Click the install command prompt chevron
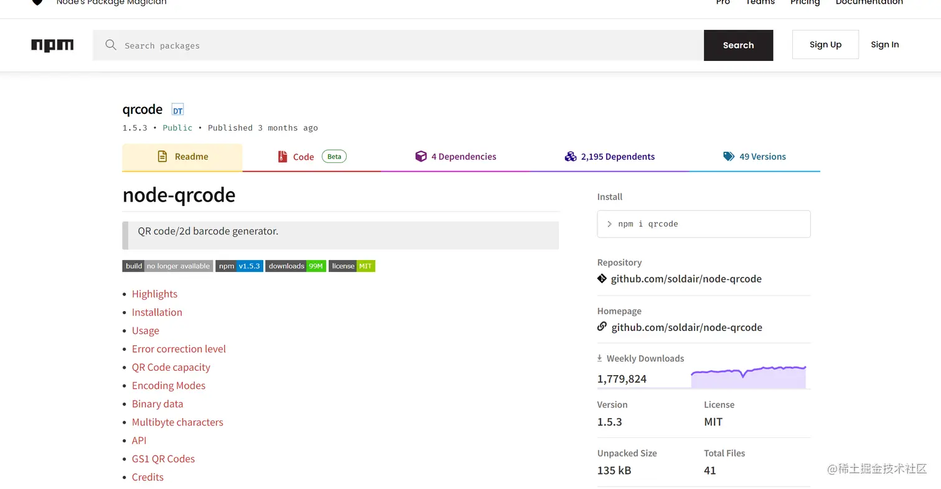 [610, 224]
